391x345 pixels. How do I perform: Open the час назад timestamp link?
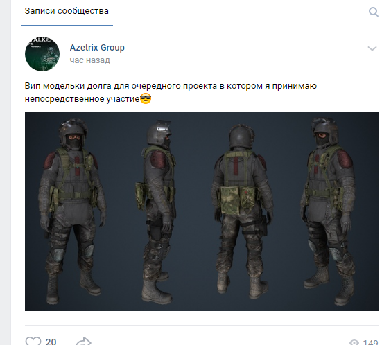(x=89, y=60)
